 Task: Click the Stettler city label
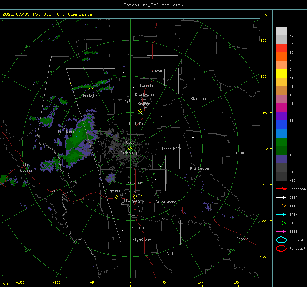click(199, 99)
